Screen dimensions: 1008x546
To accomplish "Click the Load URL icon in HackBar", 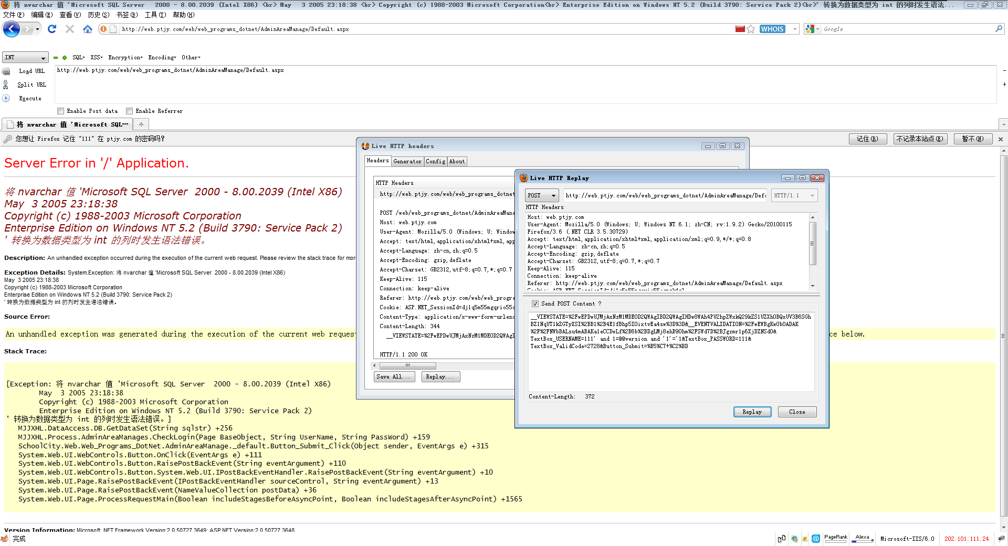I will [x=6, y=71].
